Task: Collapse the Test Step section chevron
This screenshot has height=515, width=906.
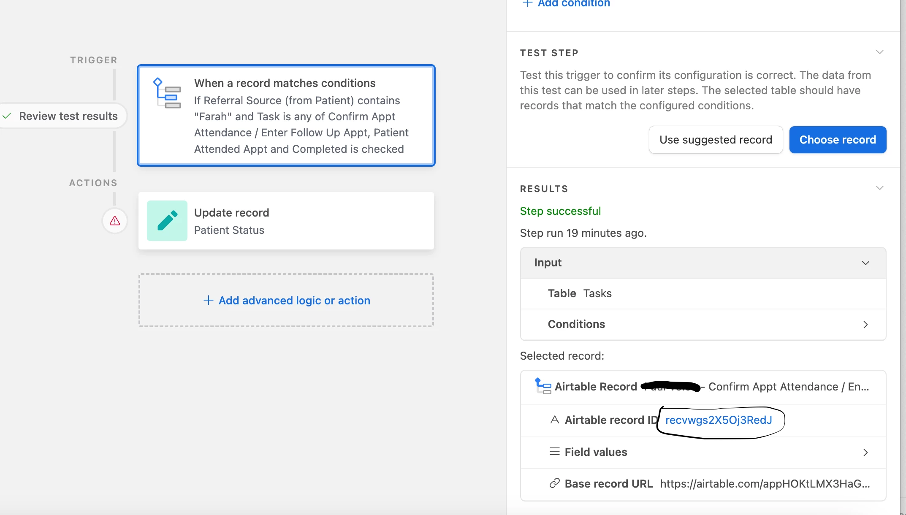Action: coord(879,52)
